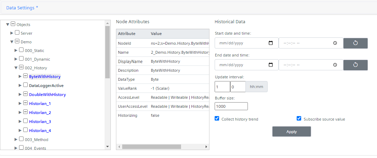The height and width of the screenshot is (158, 377).
Task: Uncheck Subscribe source value
Action: point(299,119)
